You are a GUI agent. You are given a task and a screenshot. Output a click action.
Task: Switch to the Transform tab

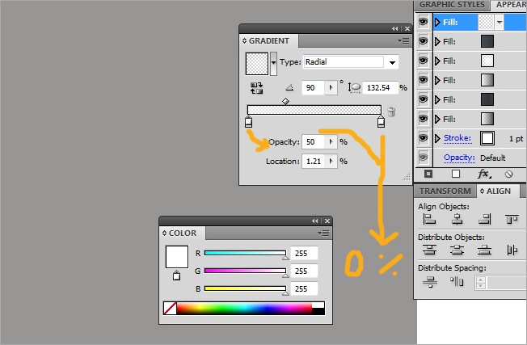(445, 191)
